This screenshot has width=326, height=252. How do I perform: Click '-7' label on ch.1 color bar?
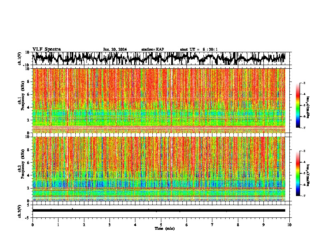coord(304,128)
